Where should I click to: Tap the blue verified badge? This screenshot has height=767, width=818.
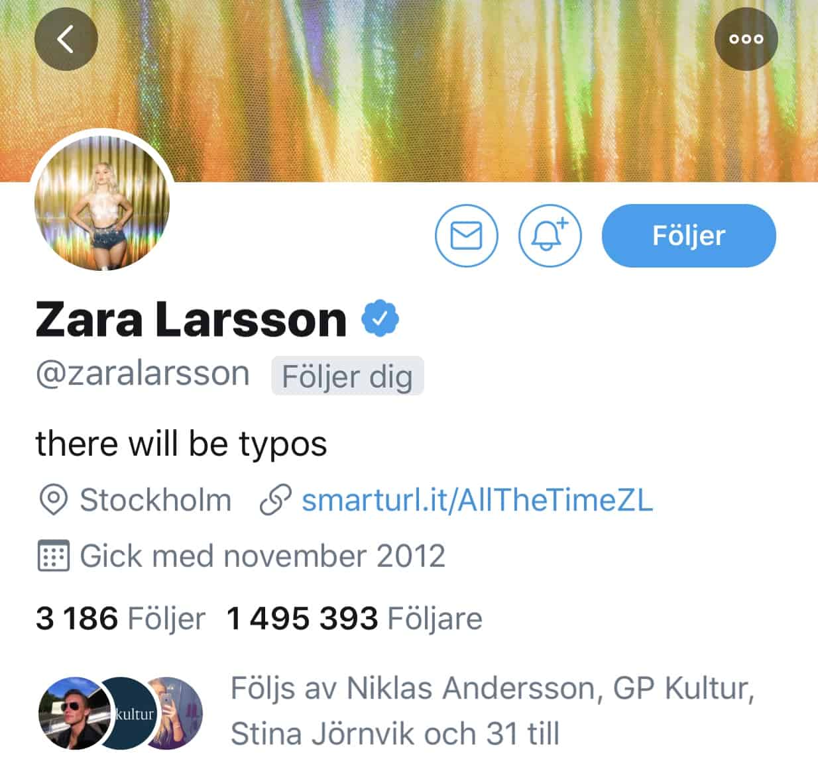click(380, 319)
